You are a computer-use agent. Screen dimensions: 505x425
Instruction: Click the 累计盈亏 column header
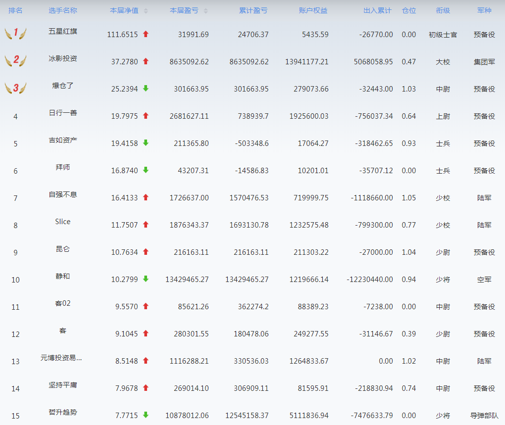pyautogui.click(x=253, y=10)
